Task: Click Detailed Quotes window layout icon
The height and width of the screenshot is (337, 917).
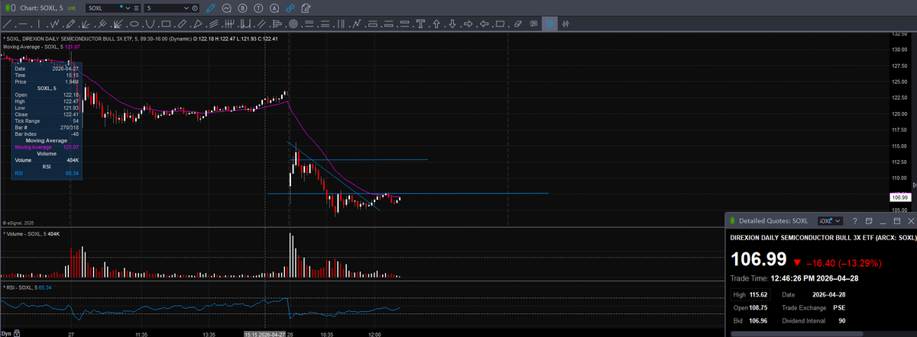Action: click(869, 221)
